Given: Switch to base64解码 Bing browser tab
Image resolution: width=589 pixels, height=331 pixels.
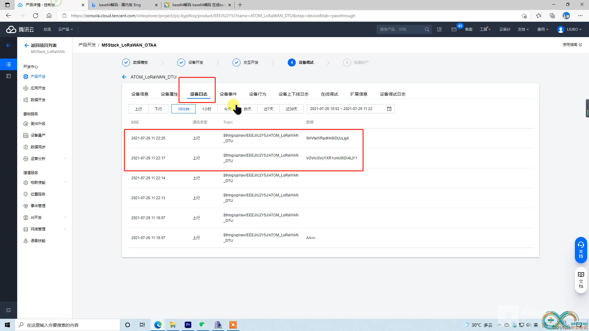Looking at the screenshot, I should pyautogui.click(x=125, y=5).
